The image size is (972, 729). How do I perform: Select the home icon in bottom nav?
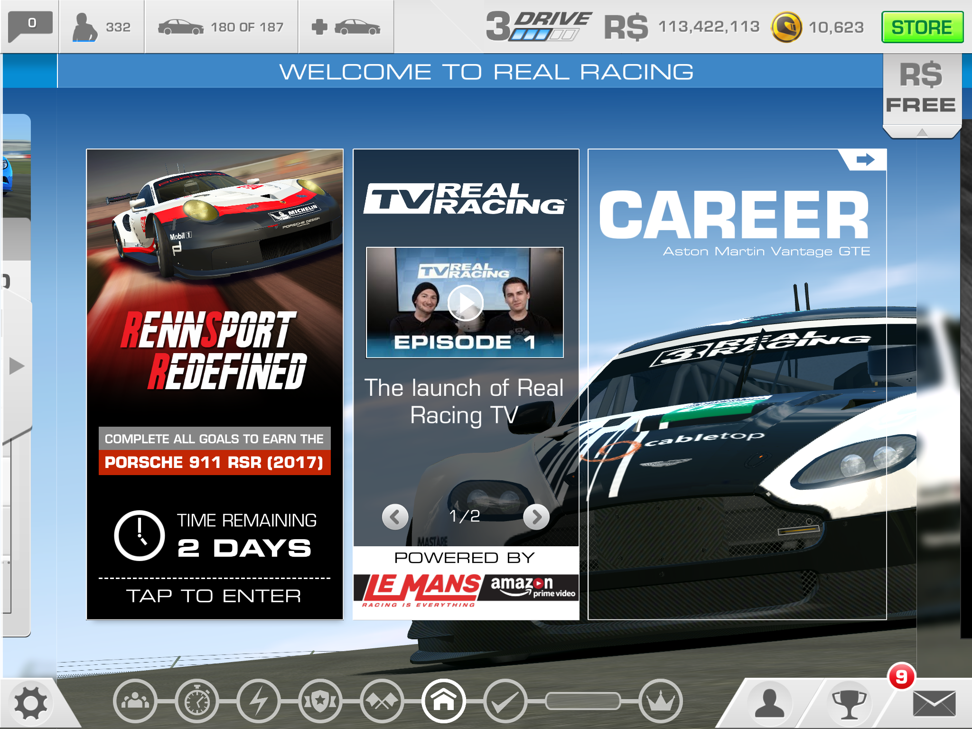444,701
